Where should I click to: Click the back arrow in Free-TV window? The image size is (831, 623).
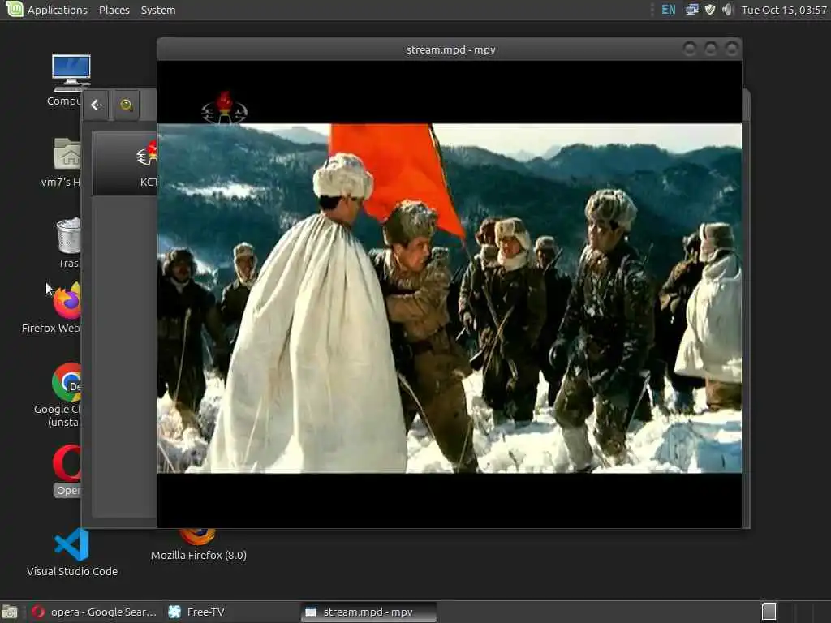click(x=96, y=105)
